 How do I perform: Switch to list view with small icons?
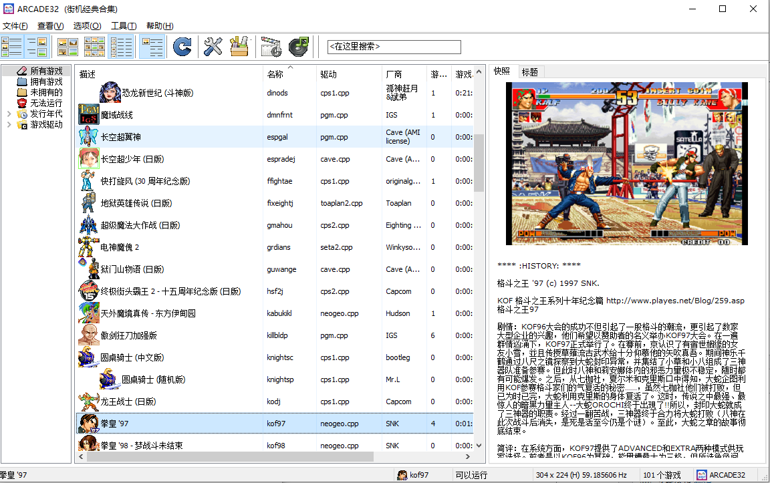[121, 47]
